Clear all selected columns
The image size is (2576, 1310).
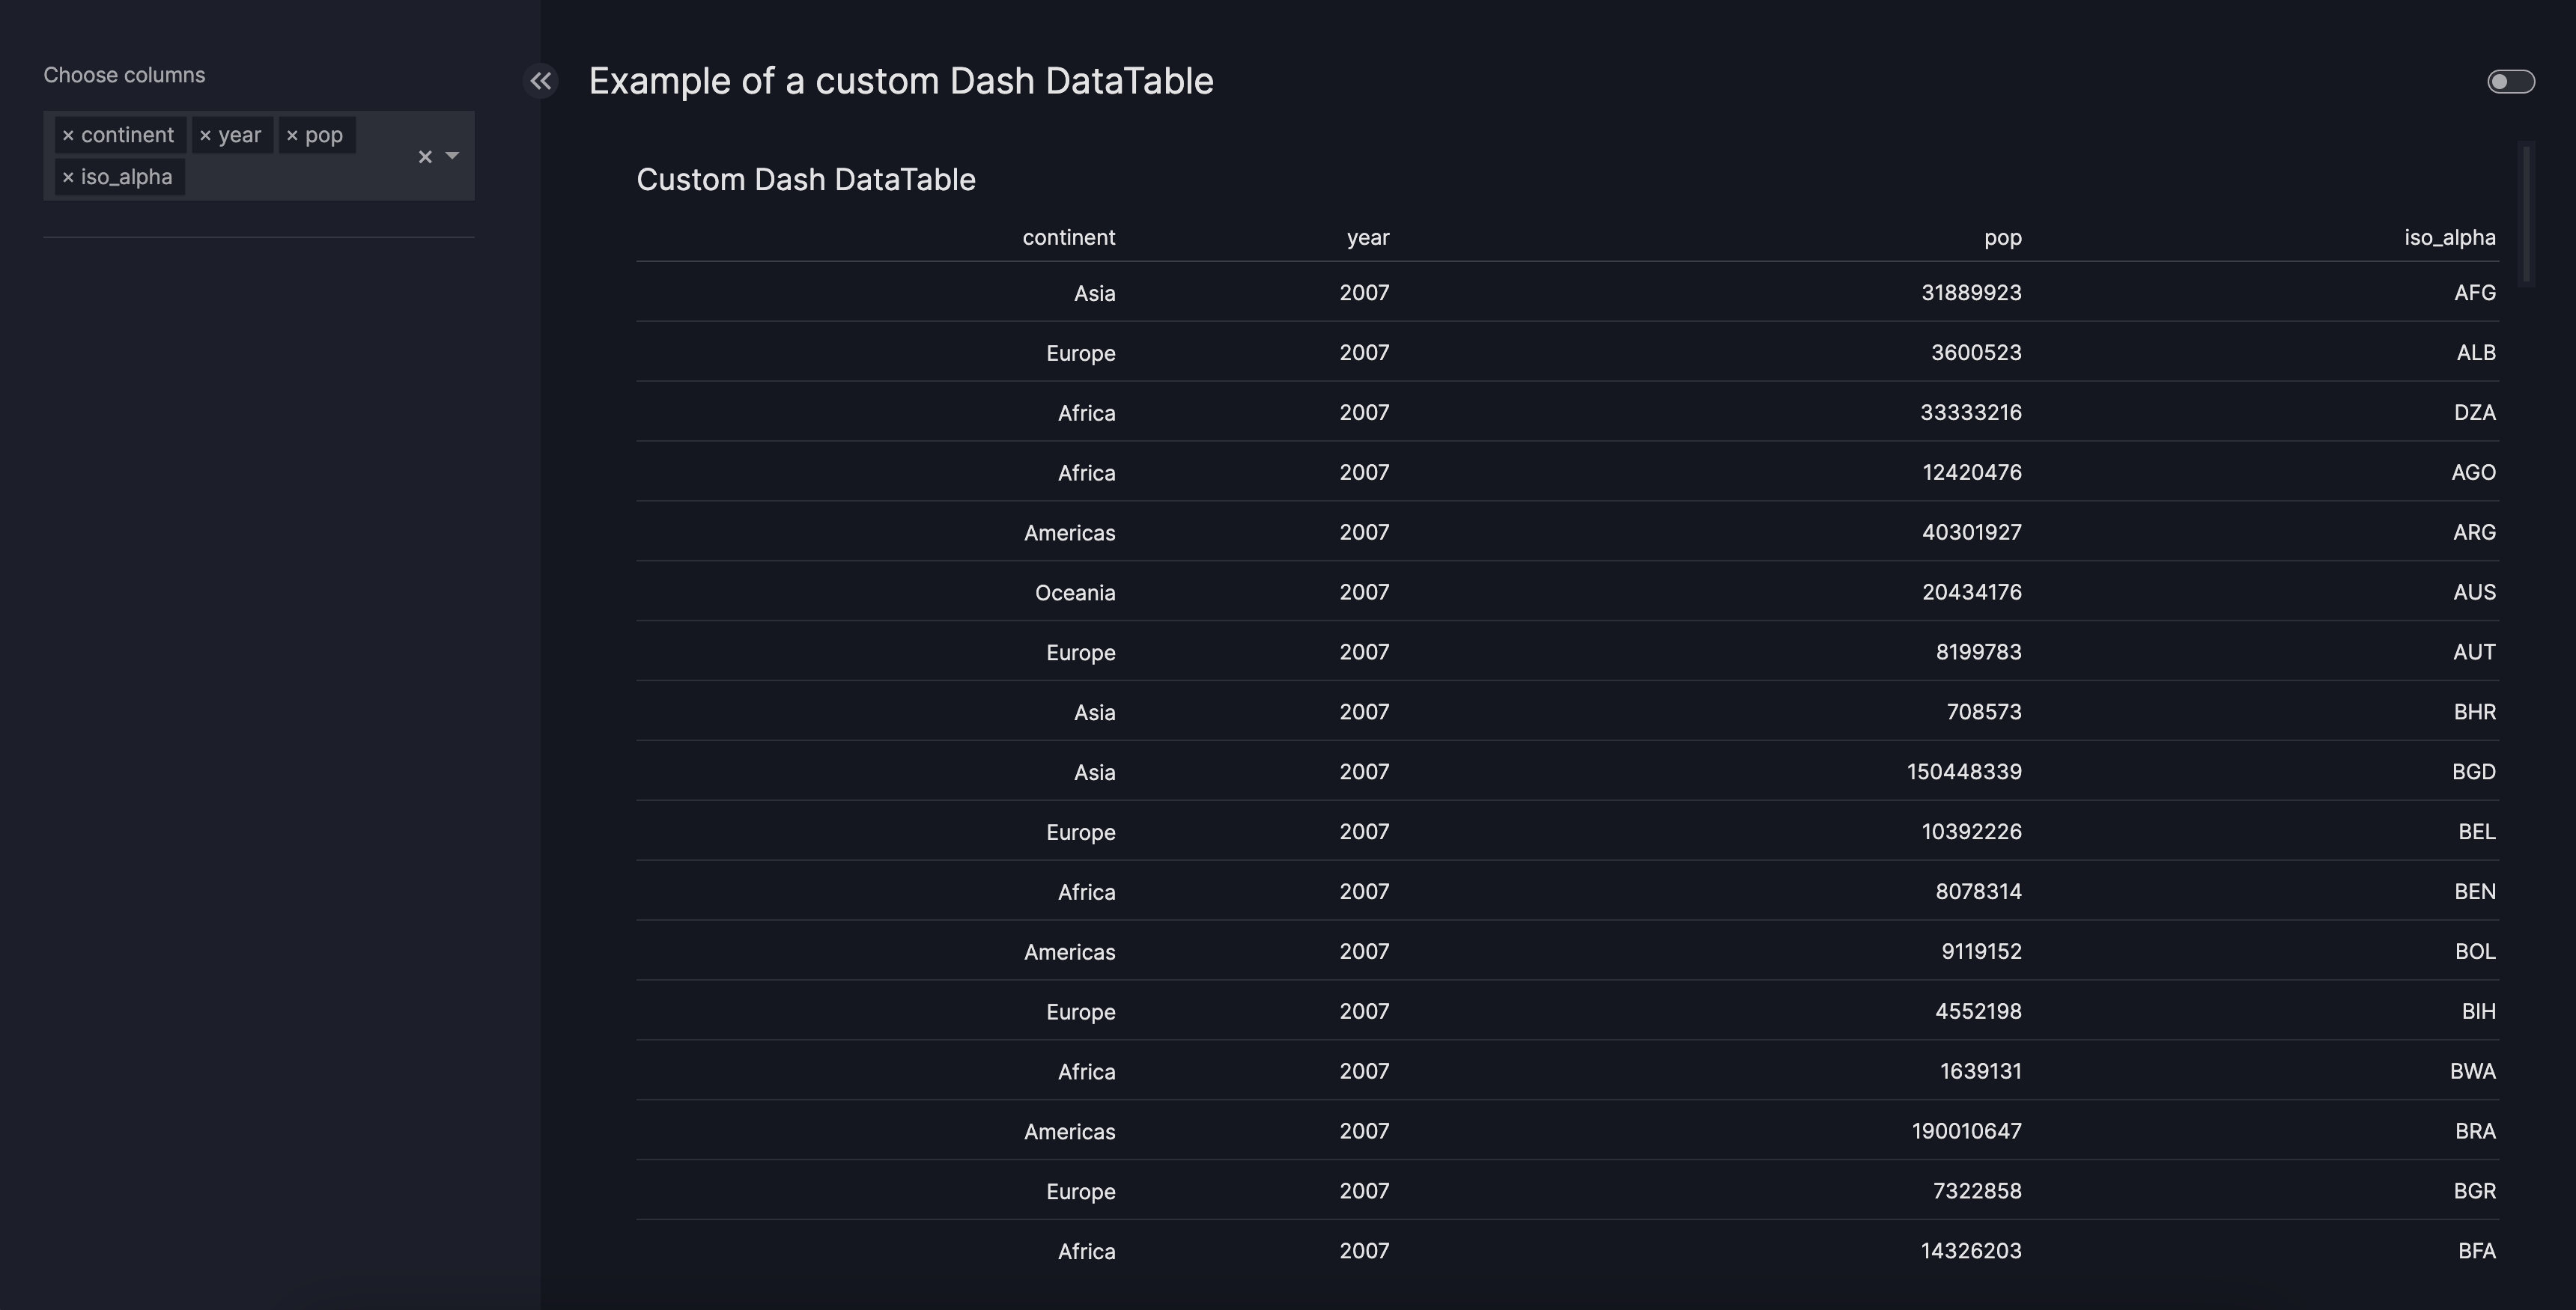click(425, 156)
